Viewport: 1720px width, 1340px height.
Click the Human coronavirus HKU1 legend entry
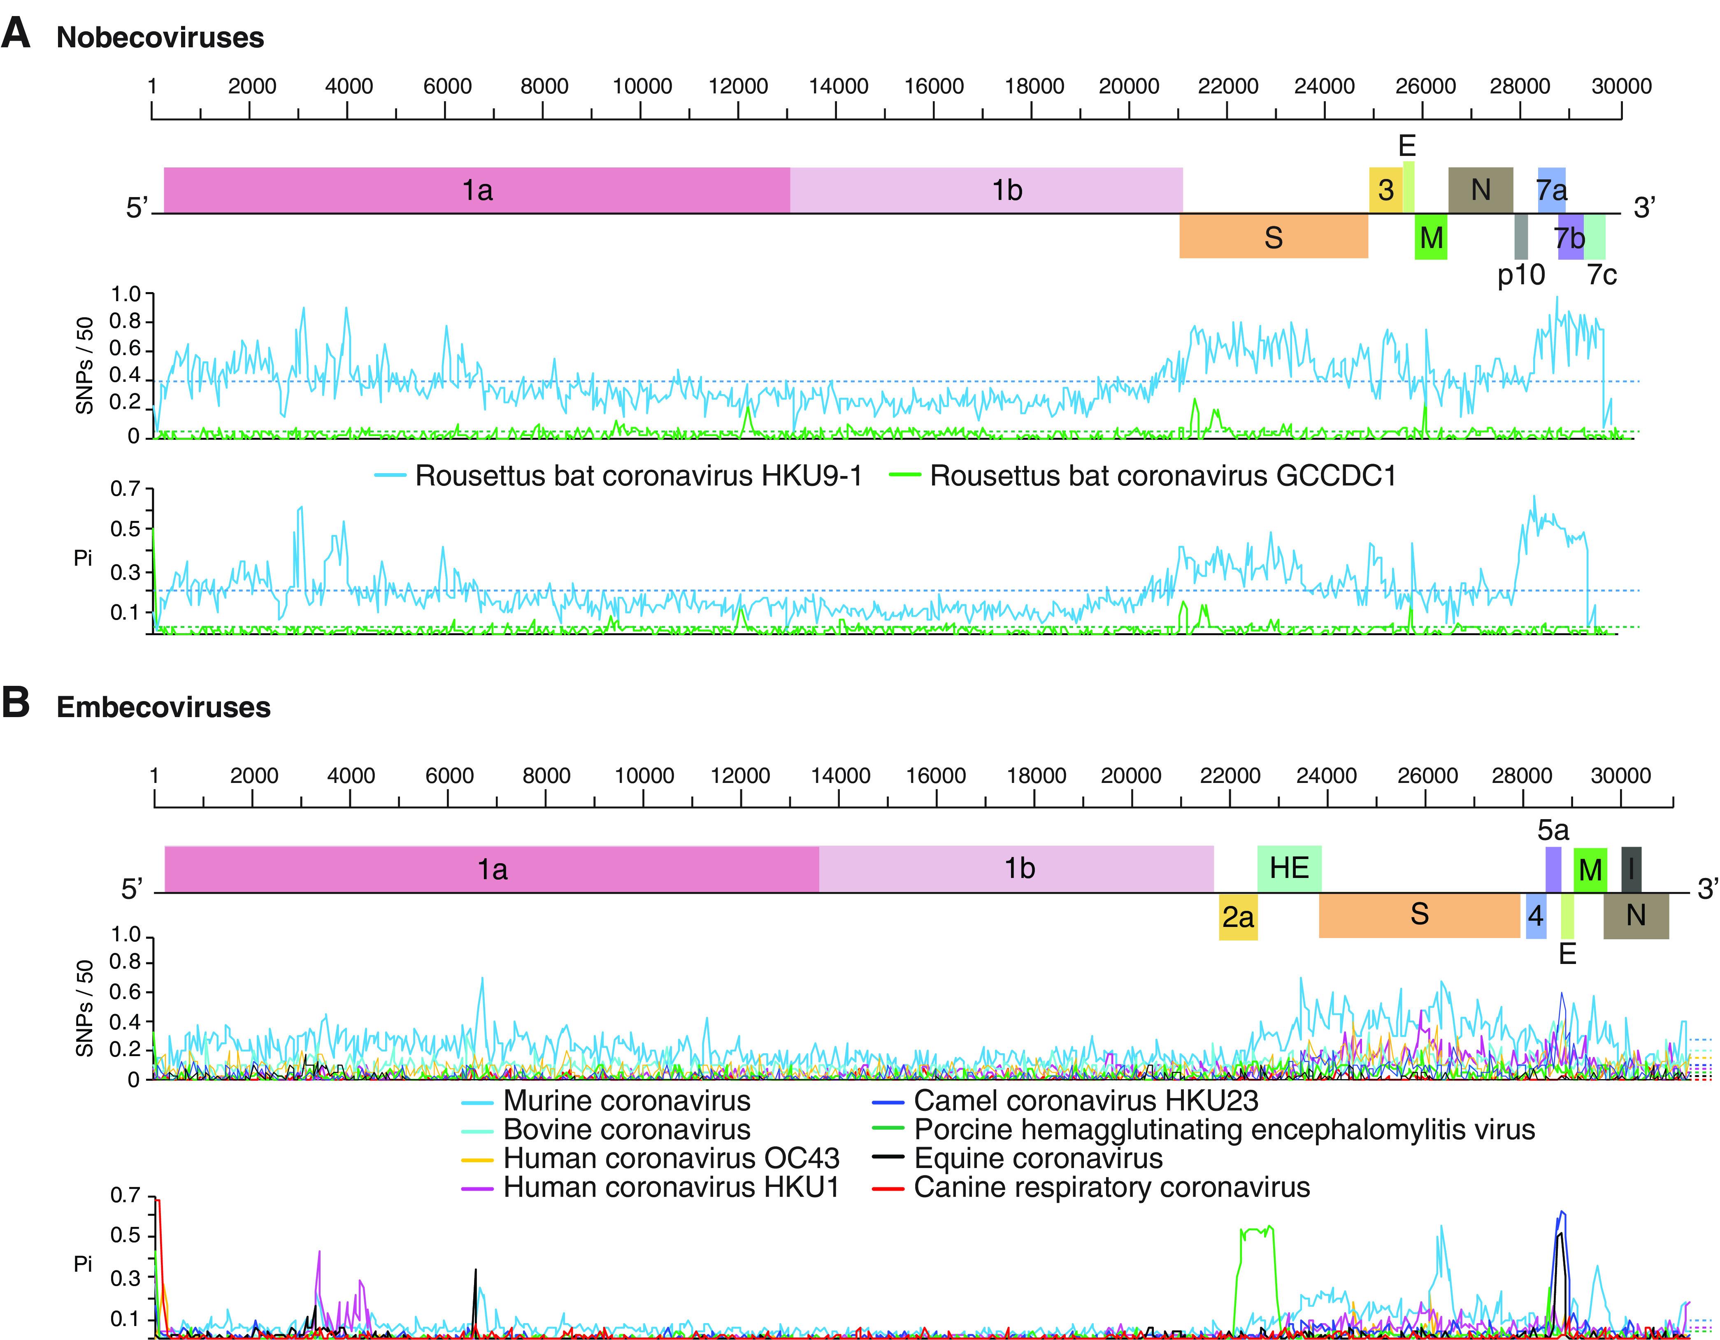point(651,1187)
